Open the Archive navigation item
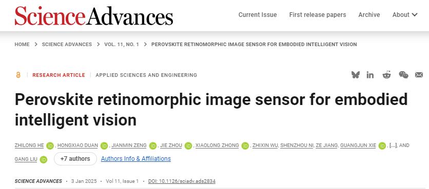429x189 pixels. click(369, 15)
